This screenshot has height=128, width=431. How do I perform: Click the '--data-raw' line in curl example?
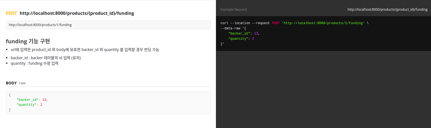pos(233,28)
